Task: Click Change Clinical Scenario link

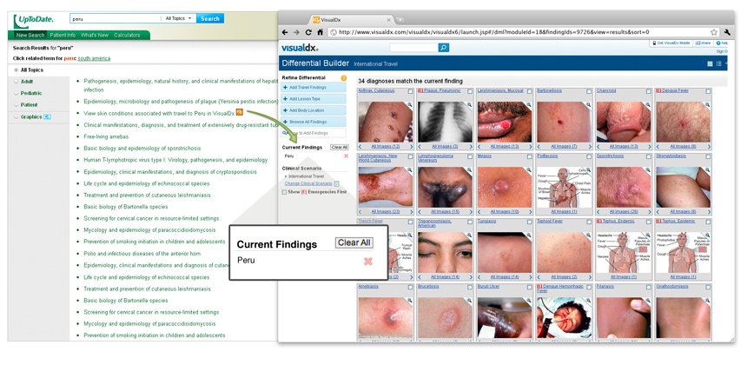Action: coord(310,184)
